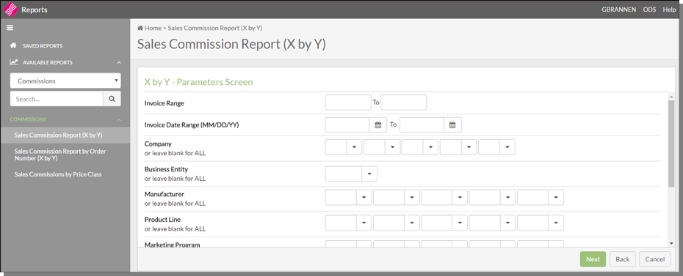Open the Invoice Date start calendar icon
The width and height of the screenshot is (683, 276).
pos(378,125)
